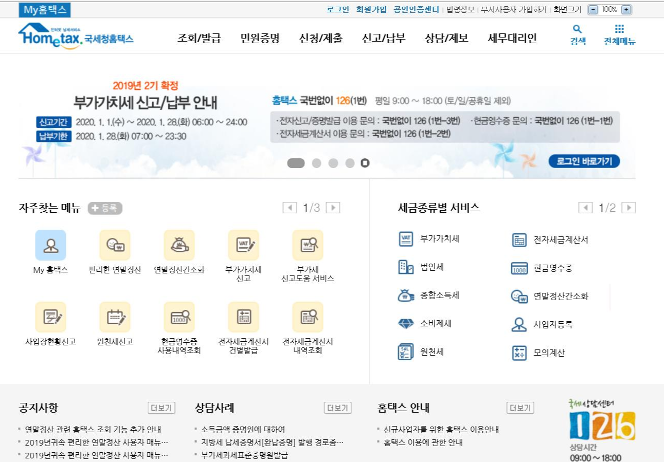The height and width of the screenshot is (462, 664).
Task: Select the second banner slide dot
Action: click(316, 163)
